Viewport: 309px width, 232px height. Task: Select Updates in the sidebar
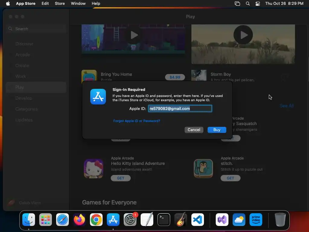36,120
